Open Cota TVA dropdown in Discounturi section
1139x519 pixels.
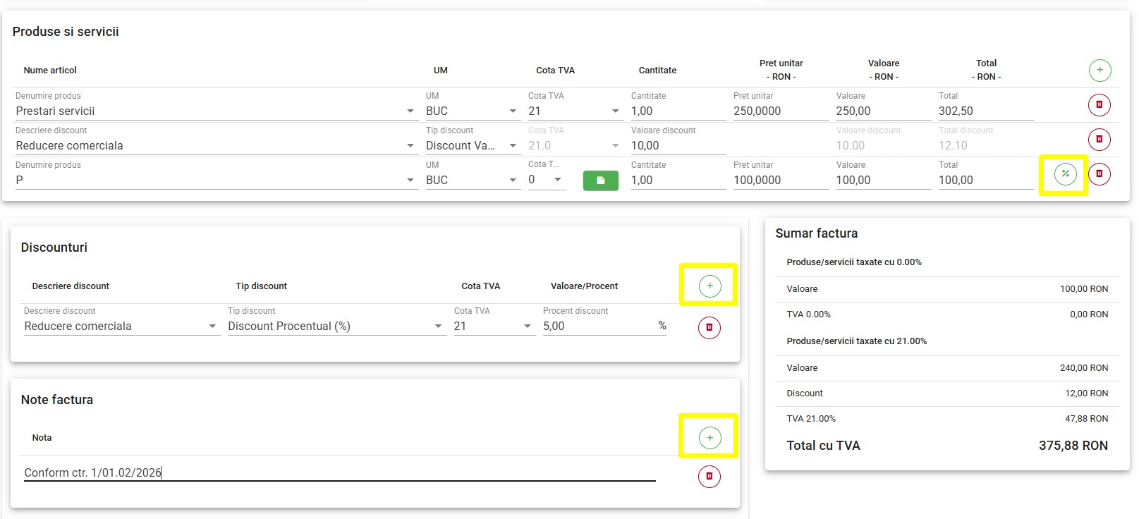pos(527,326)
